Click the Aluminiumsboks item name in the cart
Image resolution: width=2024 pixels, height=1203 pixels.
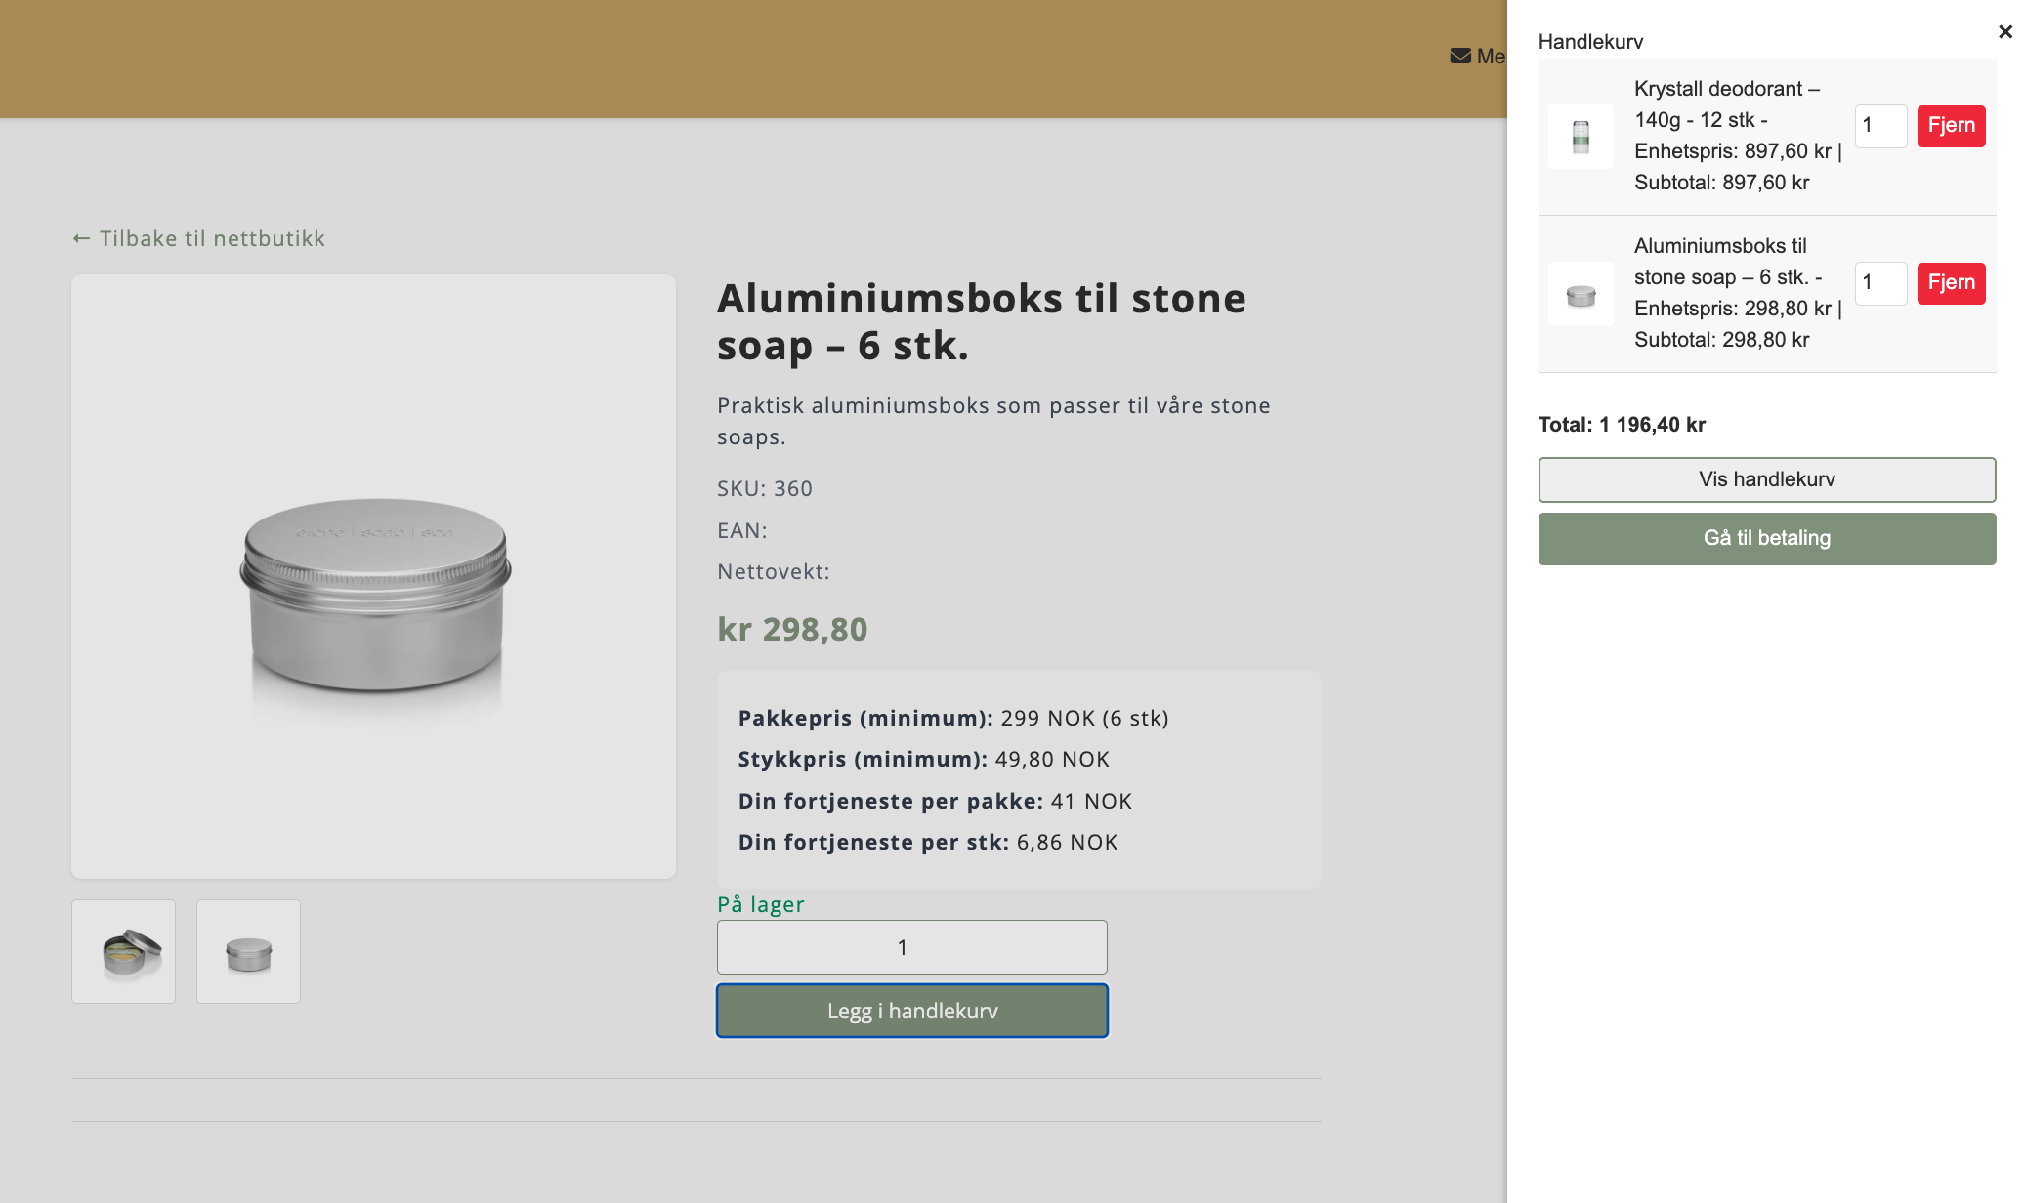click(x=1719, y=246)
